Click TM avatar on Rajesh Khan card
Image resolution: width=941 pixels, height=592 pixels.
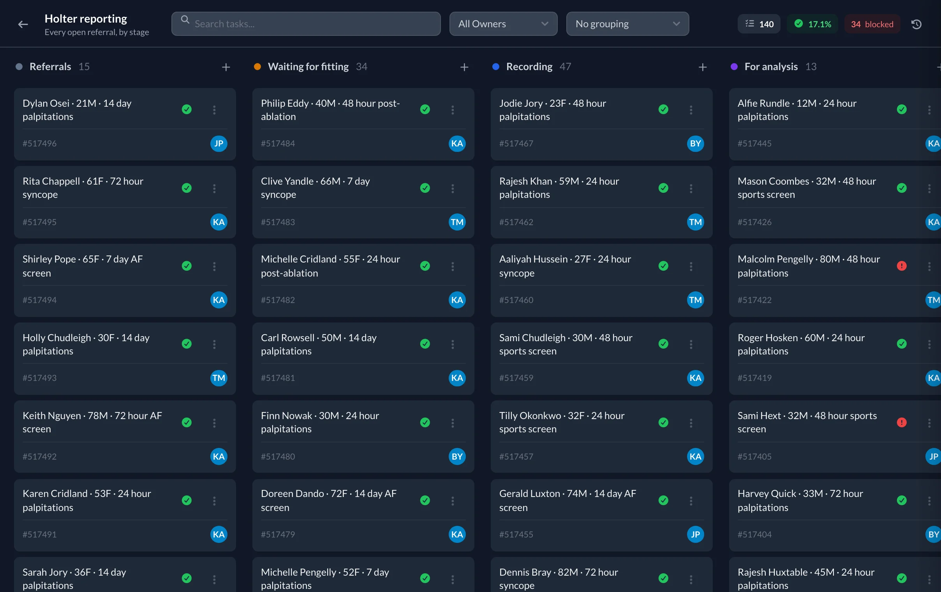point(696,222)
